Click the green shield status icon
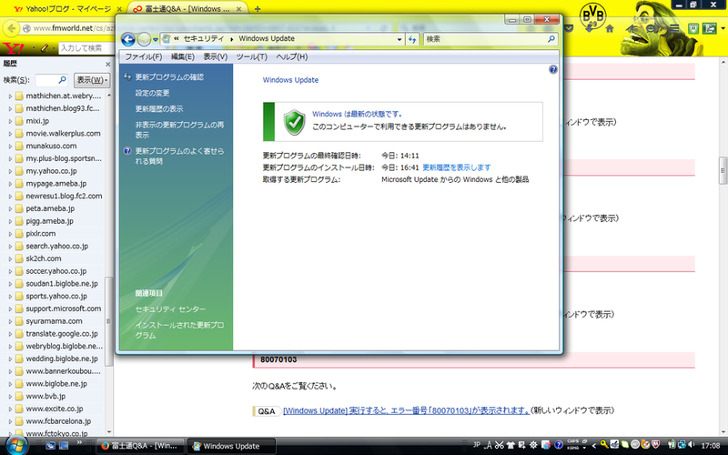The image size is (728, 455). (294, 122)
